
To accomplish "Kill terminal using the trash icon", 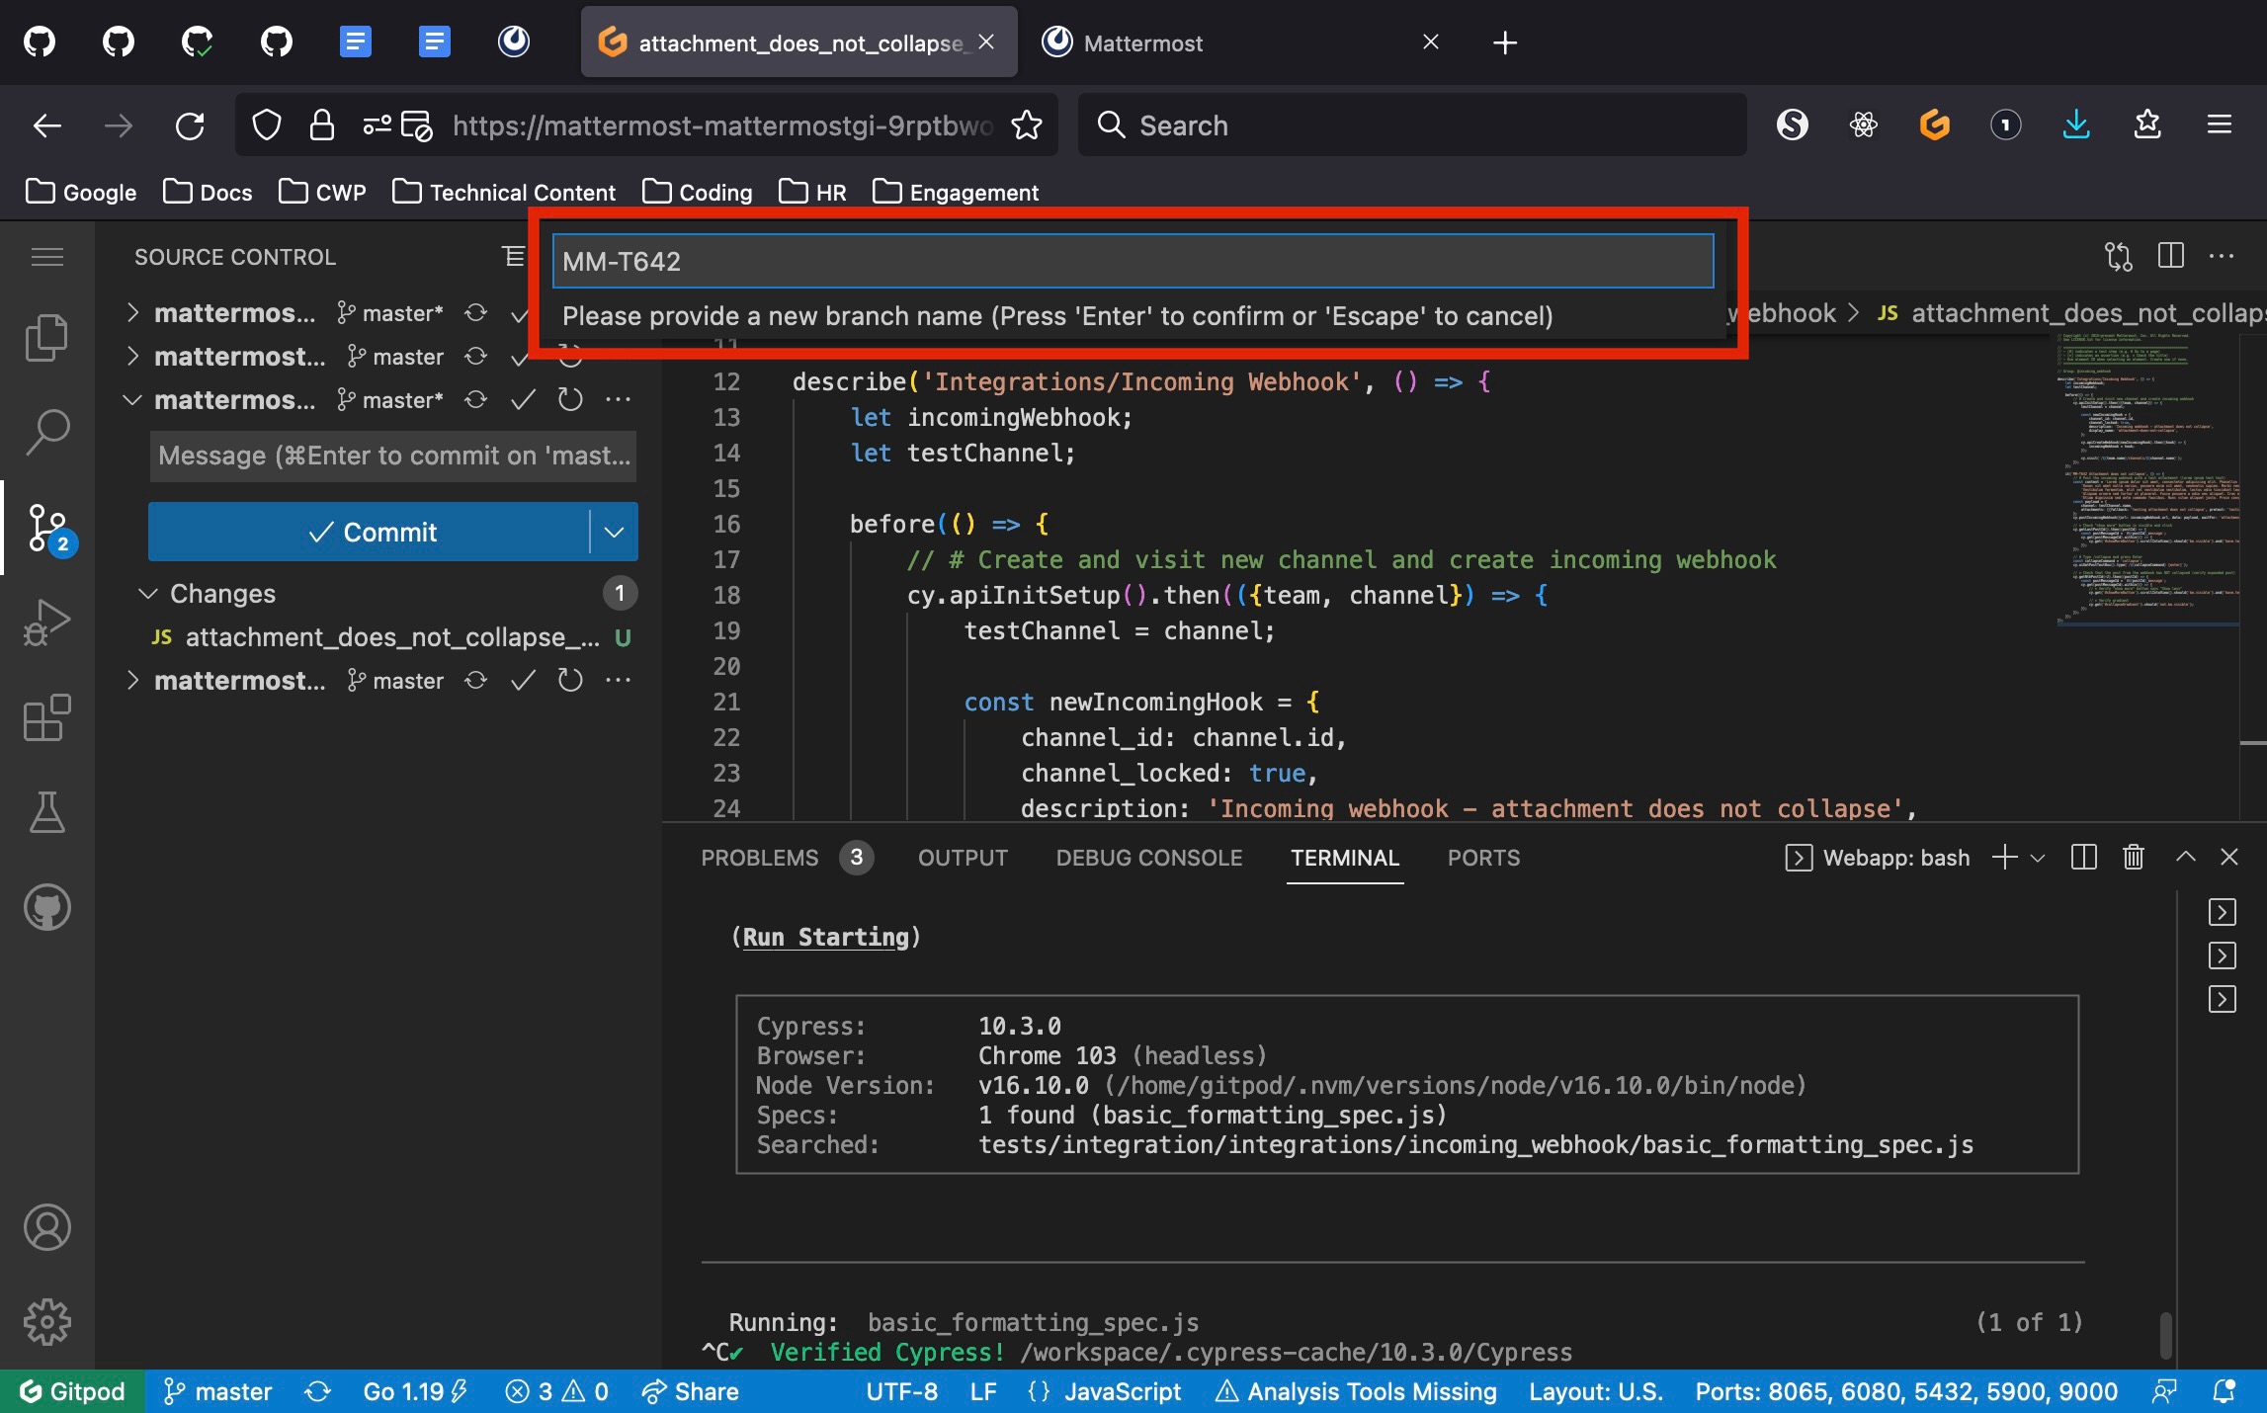I will (2134, 857).
